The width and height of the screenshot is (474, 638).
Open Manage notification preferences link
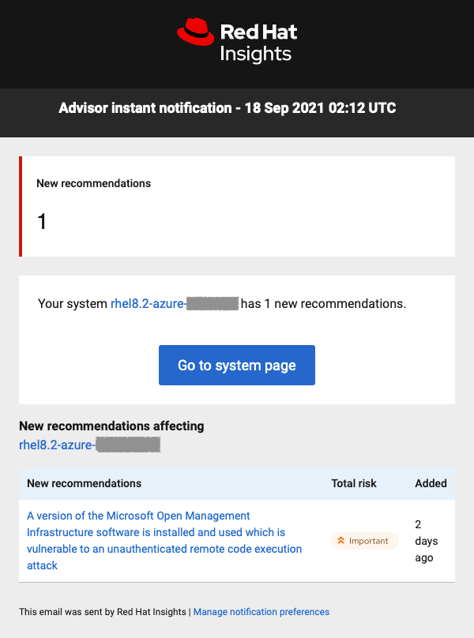pos(261,612)
